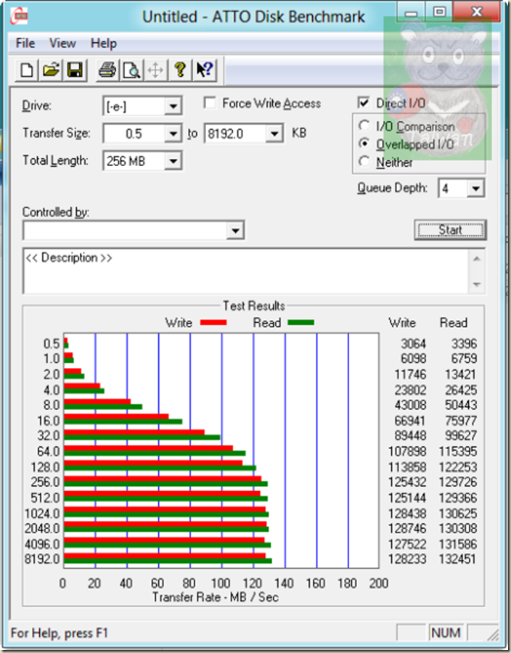Click the 64.0 transfer size row label
The image size is (511, 653).
pyautogui.click(x=49, y=451)
